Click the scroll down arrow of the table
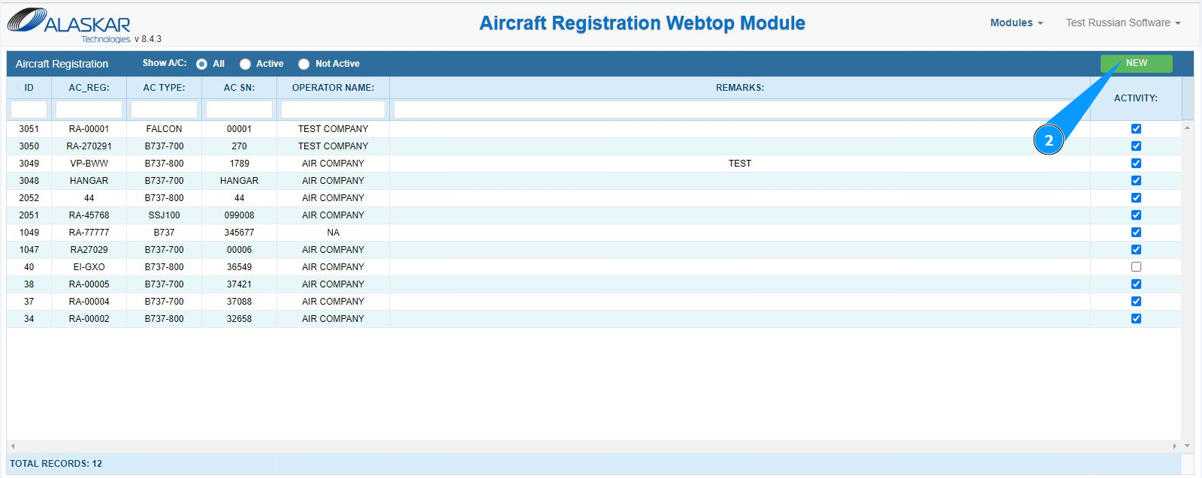 pos(1187,446)
